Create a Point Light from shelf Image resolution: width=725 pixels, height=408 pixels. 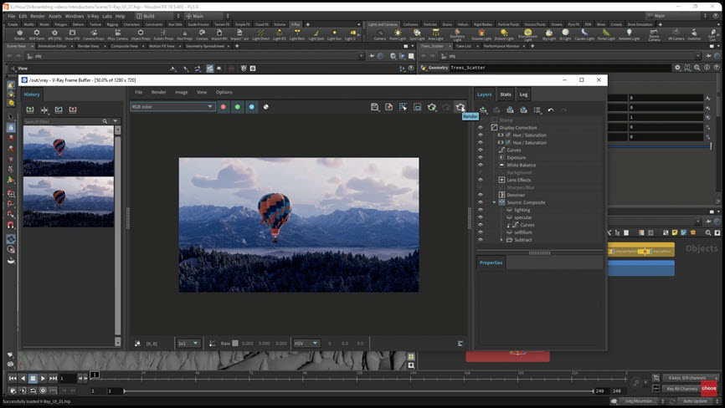pyautogui.click(x=398, y=34)
